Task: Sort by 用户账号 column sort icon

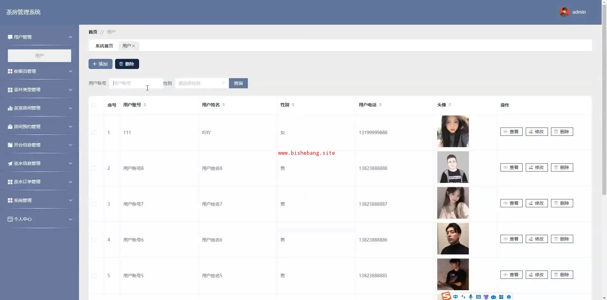Action: click(145, 105)
